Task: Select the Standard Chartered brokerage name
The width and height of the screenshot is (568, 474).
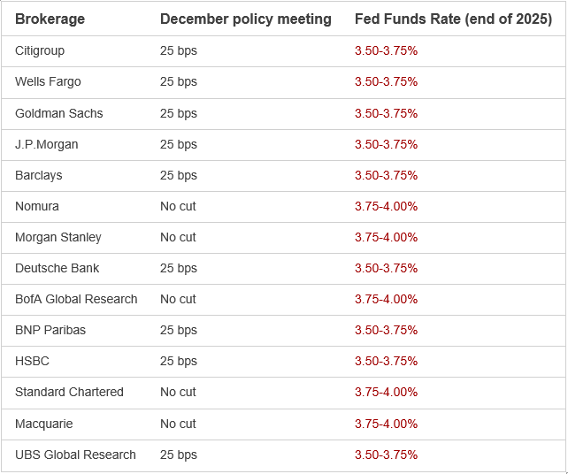Action: [69, 392]
